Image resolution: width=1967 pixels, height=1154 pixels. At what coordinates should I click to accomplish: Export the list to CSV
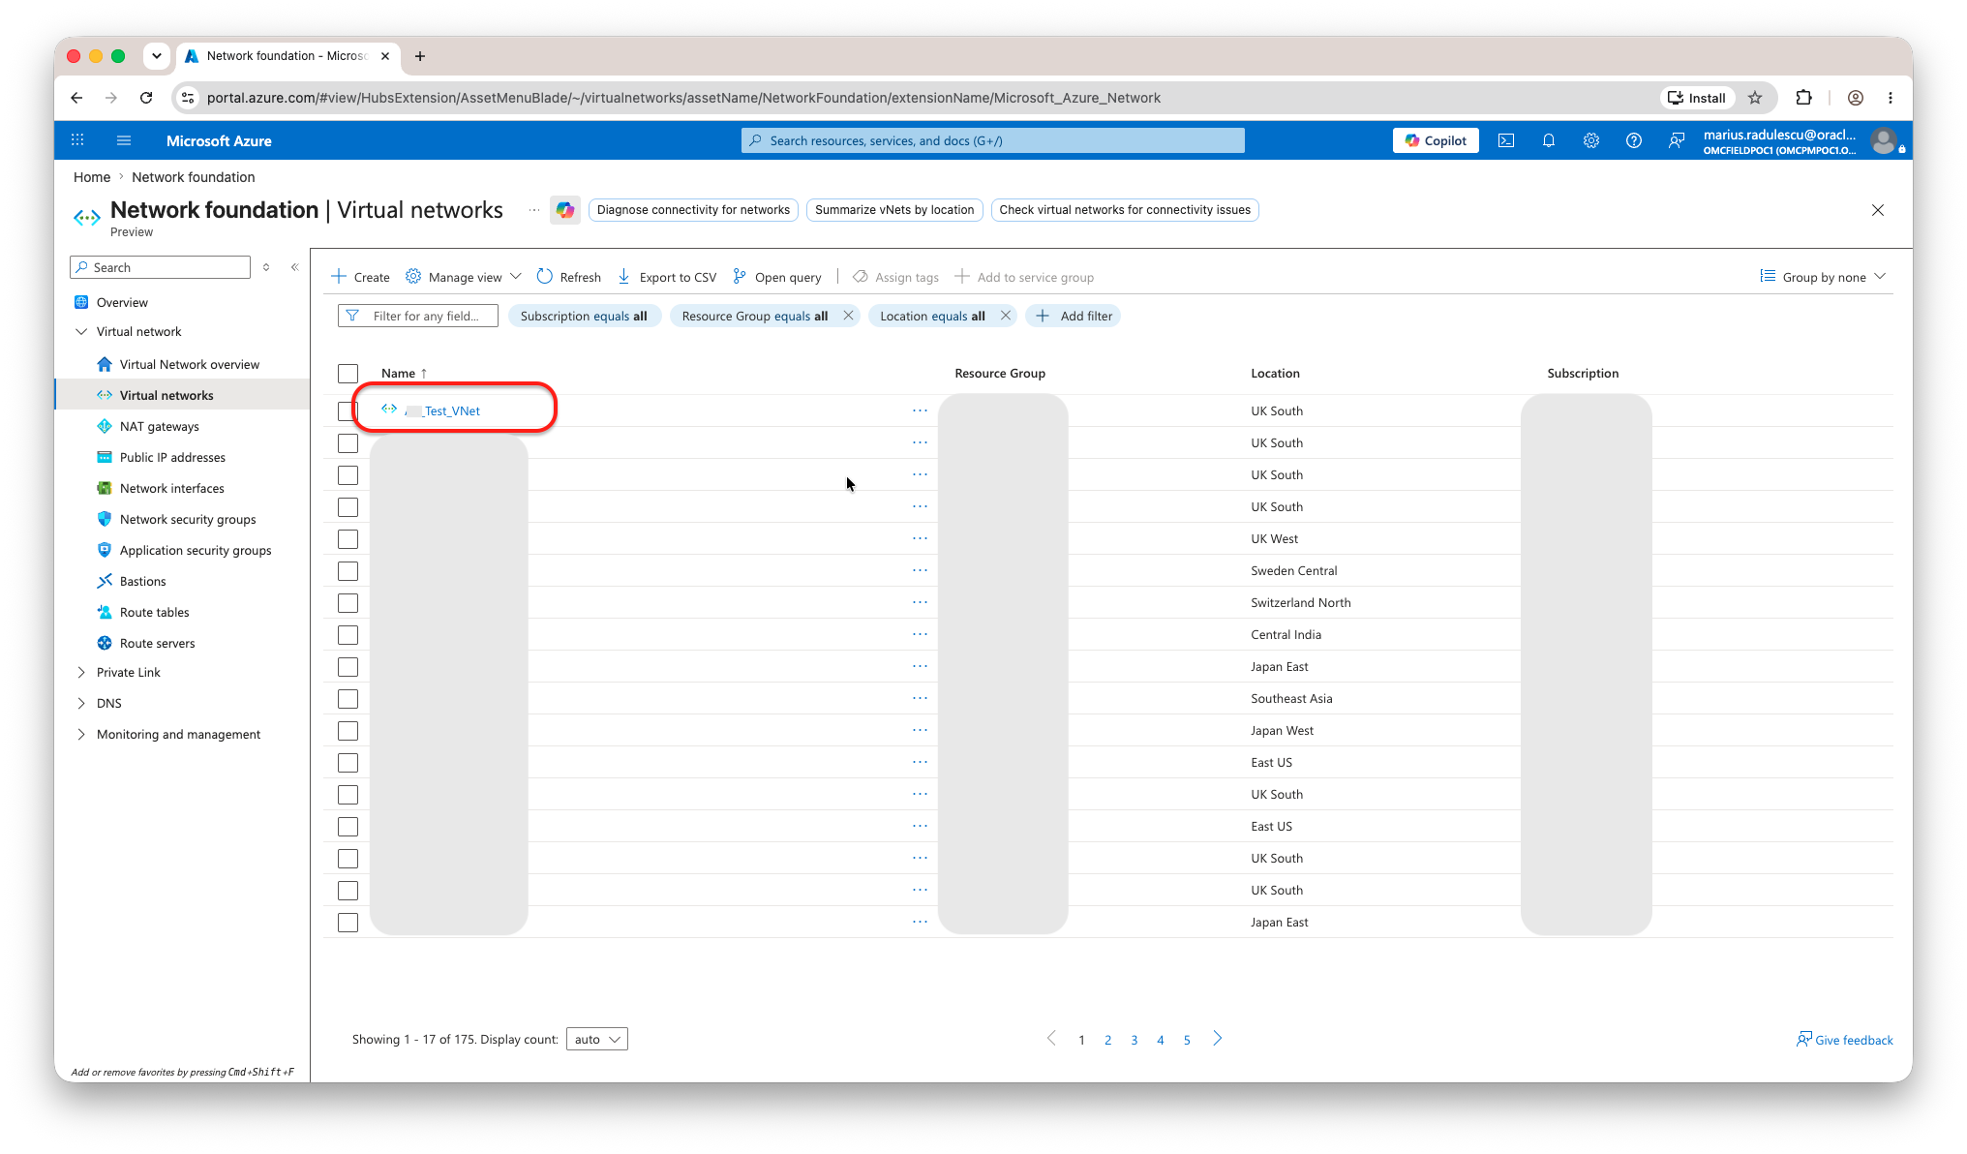tap(667, 277)
